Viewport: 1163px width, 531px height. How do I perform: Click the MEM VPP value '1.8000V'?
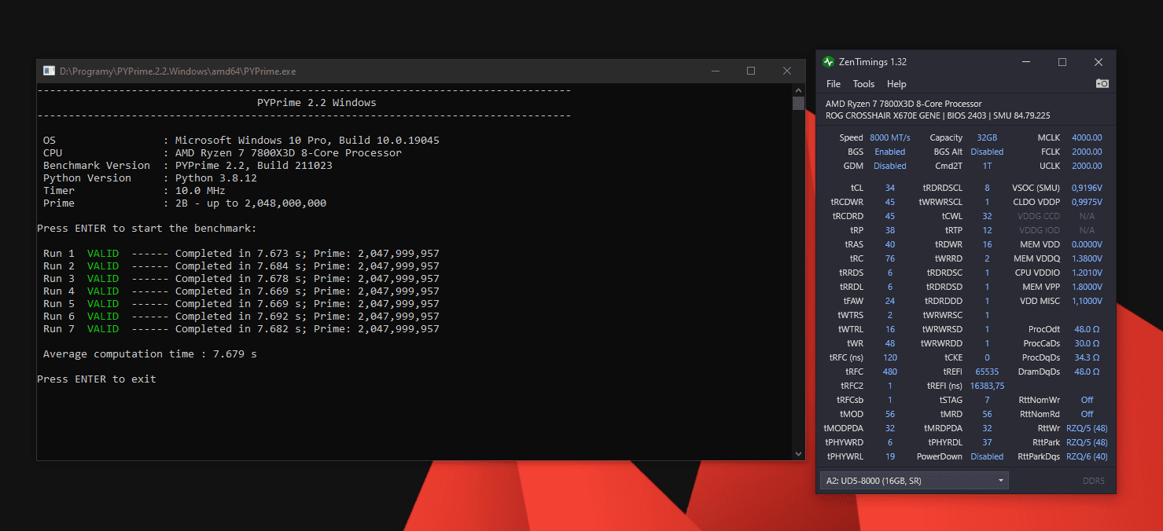click(1087, 287)
